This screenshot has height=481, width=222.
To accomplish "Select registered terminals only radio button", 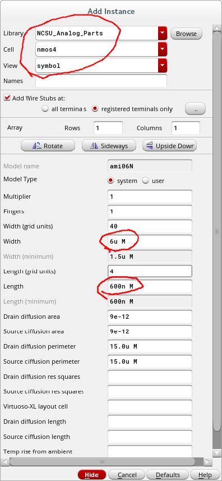I will click(x=95, y=109).
